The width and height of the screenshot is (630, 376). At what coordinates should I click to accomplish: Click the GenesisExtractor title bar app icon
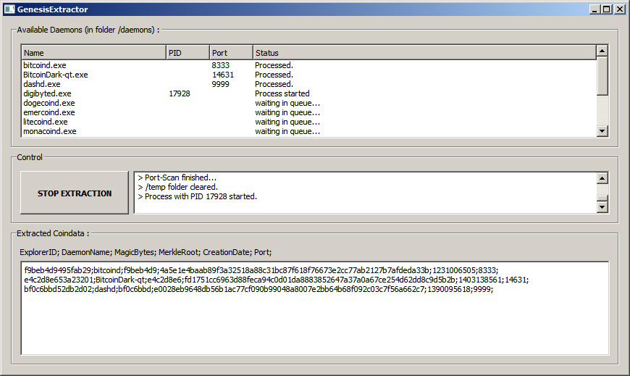[x=9, y=9]
